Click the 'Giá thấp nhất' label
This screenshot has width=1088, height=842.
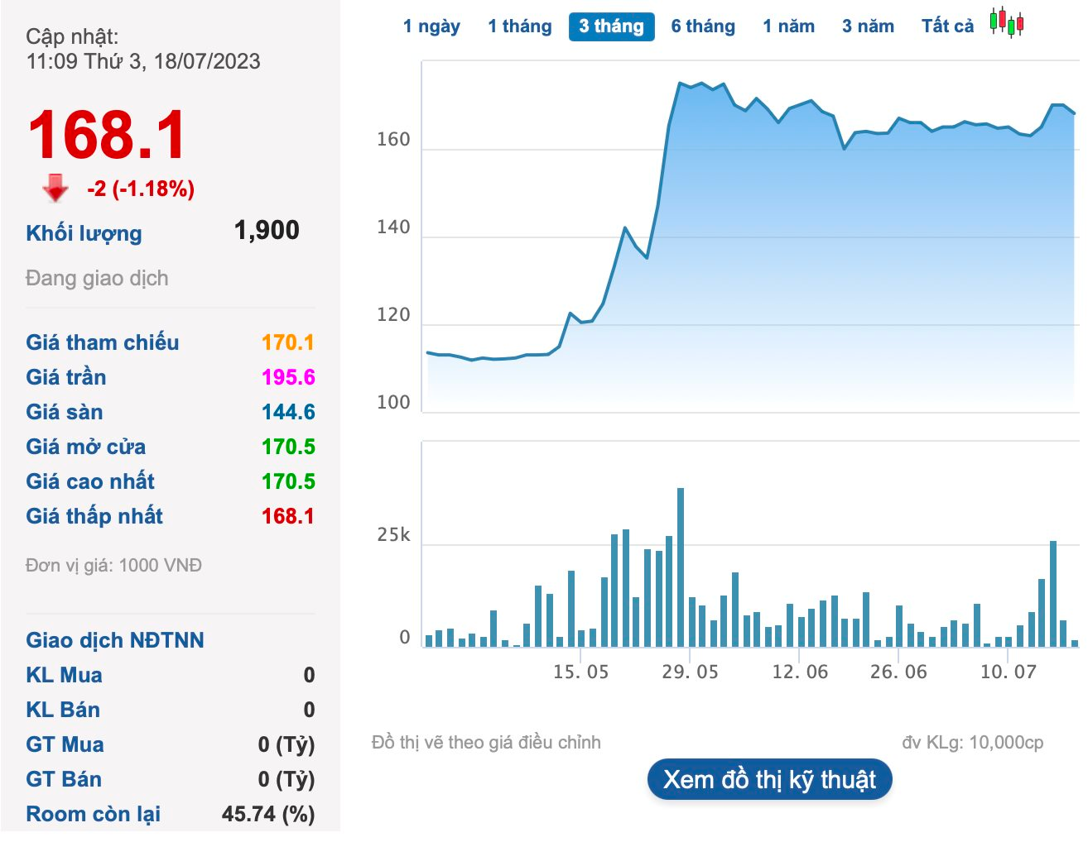[x=94, y=516]
